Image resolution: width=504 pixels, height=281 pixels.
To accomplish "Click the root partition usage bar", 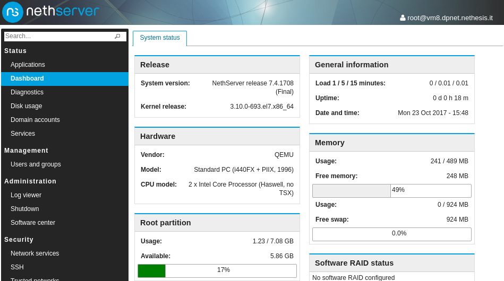I will [217, 271].
